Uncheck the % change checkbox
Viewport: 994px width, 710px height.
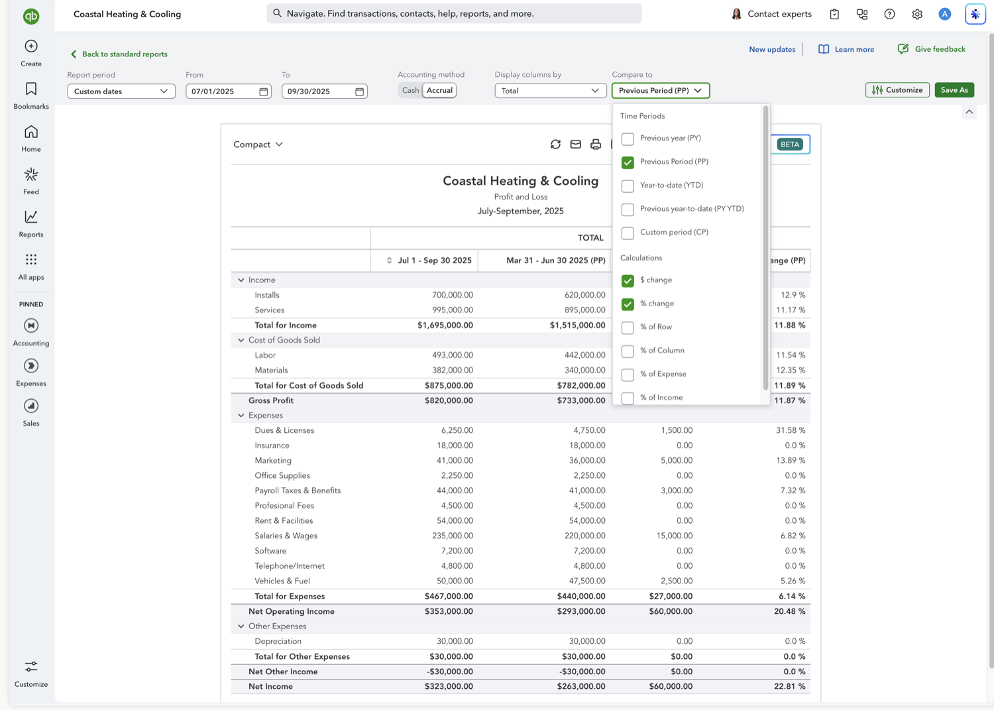pos(628,304)
